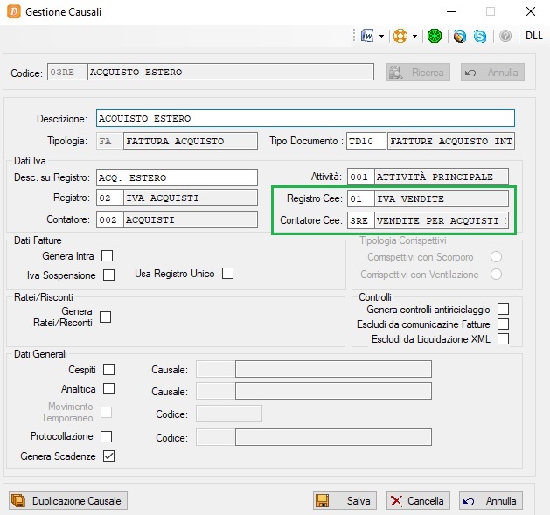Click the Contatore Cee code field 3RE
Screen dimensions: 550x515
(360, 220)
